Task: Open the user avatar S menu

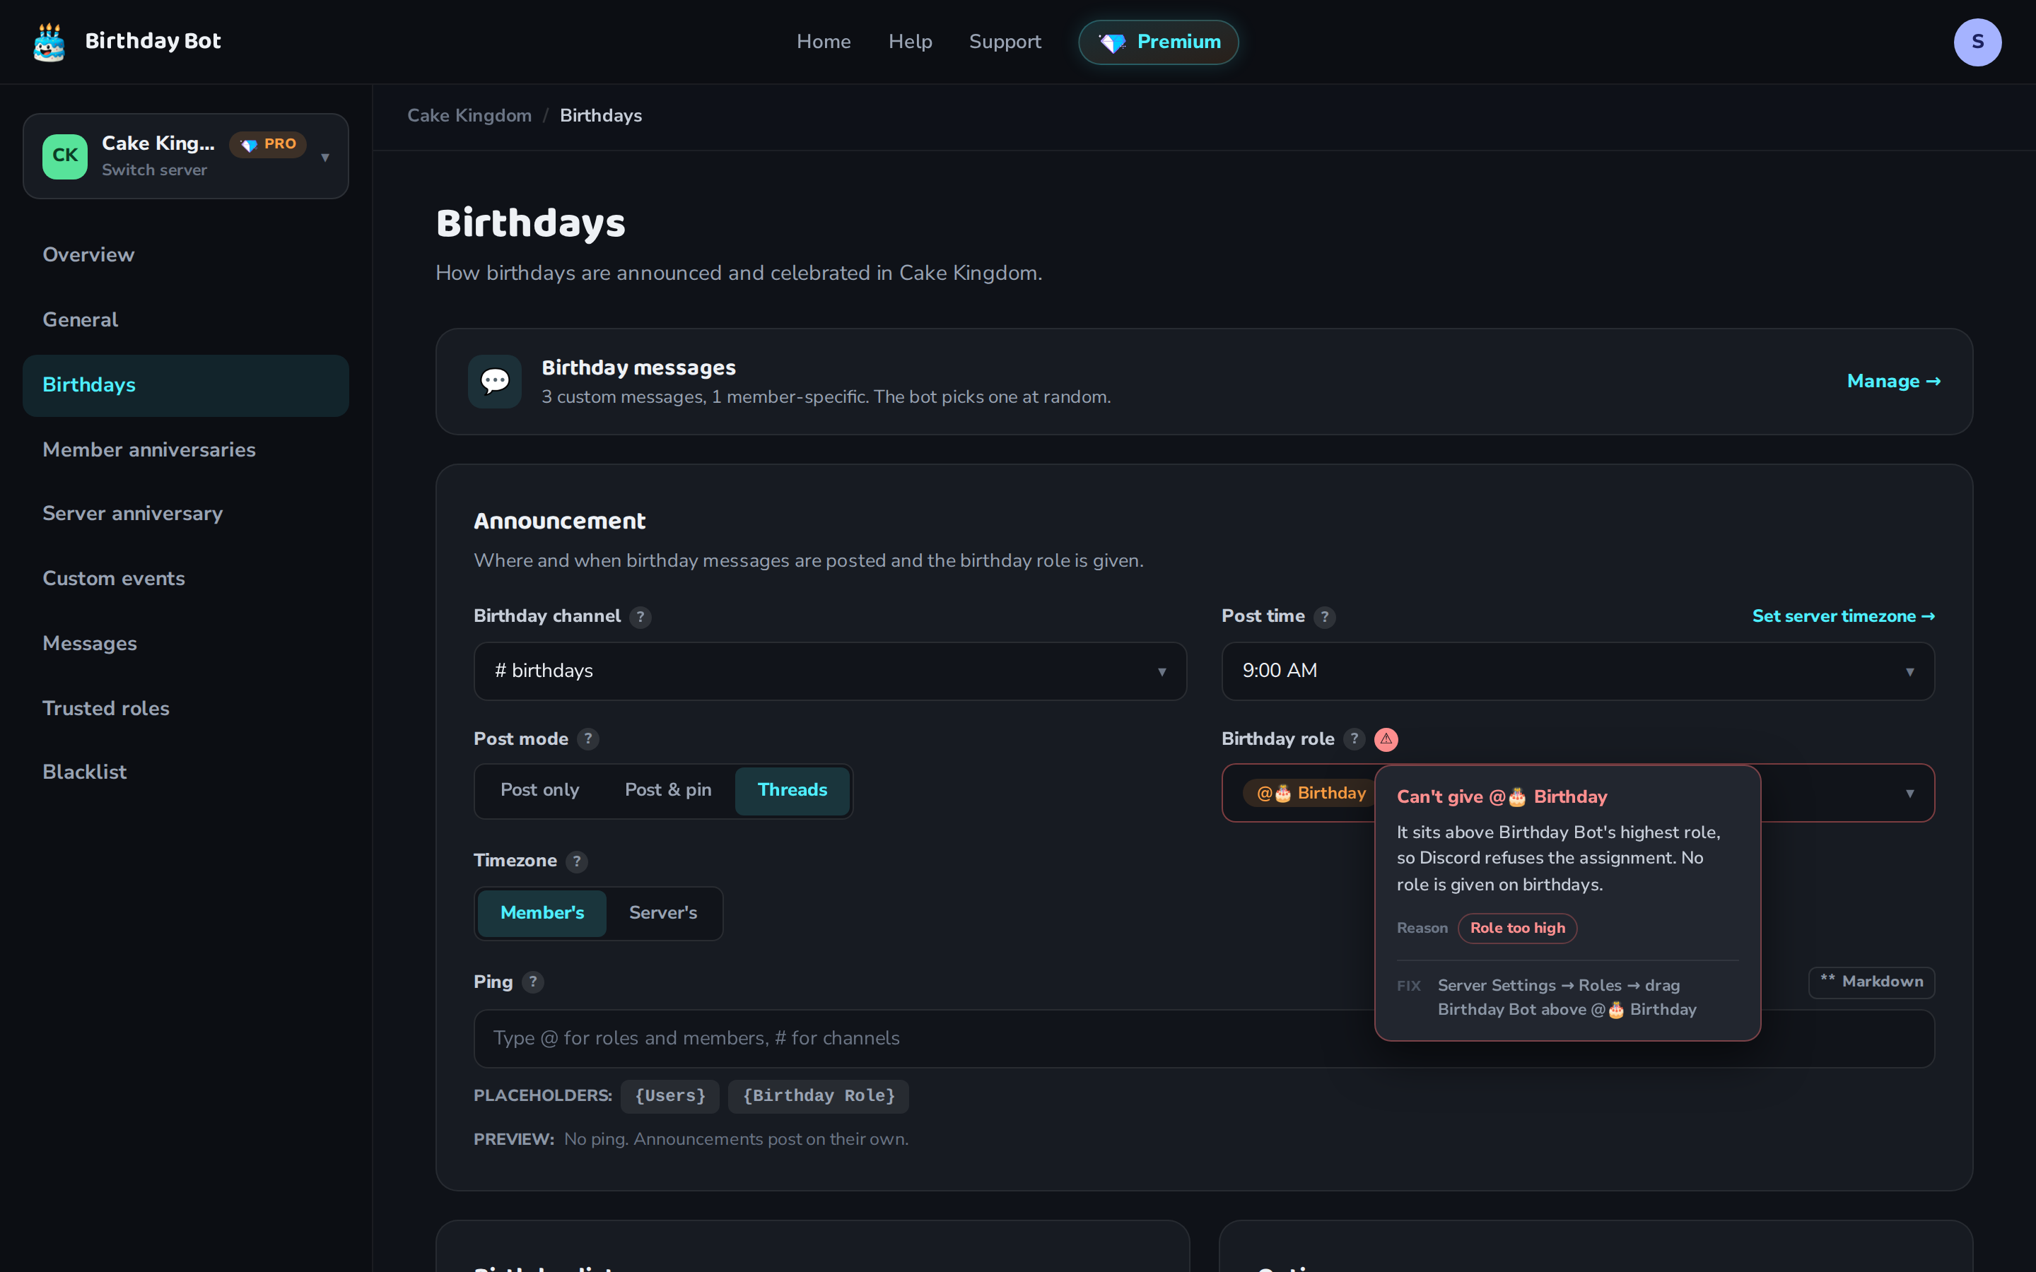Action: pyautogui.click(x=1977, y=42)
